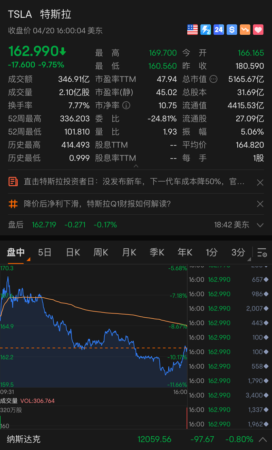Tap the 成交量 VOL:306.764 label
272x450 pixels.
point(27,401)
